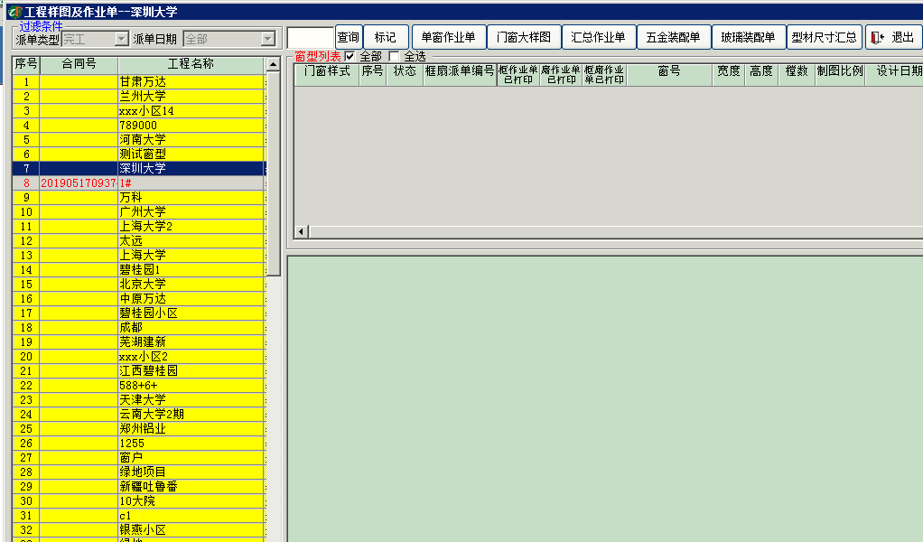Viewport: 923px width, 542px height.
Task: Enable the 全选 select-all checkbox
Action: [x=395, y=55]
